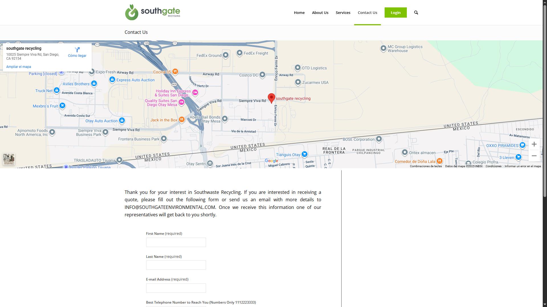Click the Costco DC map marker

click(262, 74)
